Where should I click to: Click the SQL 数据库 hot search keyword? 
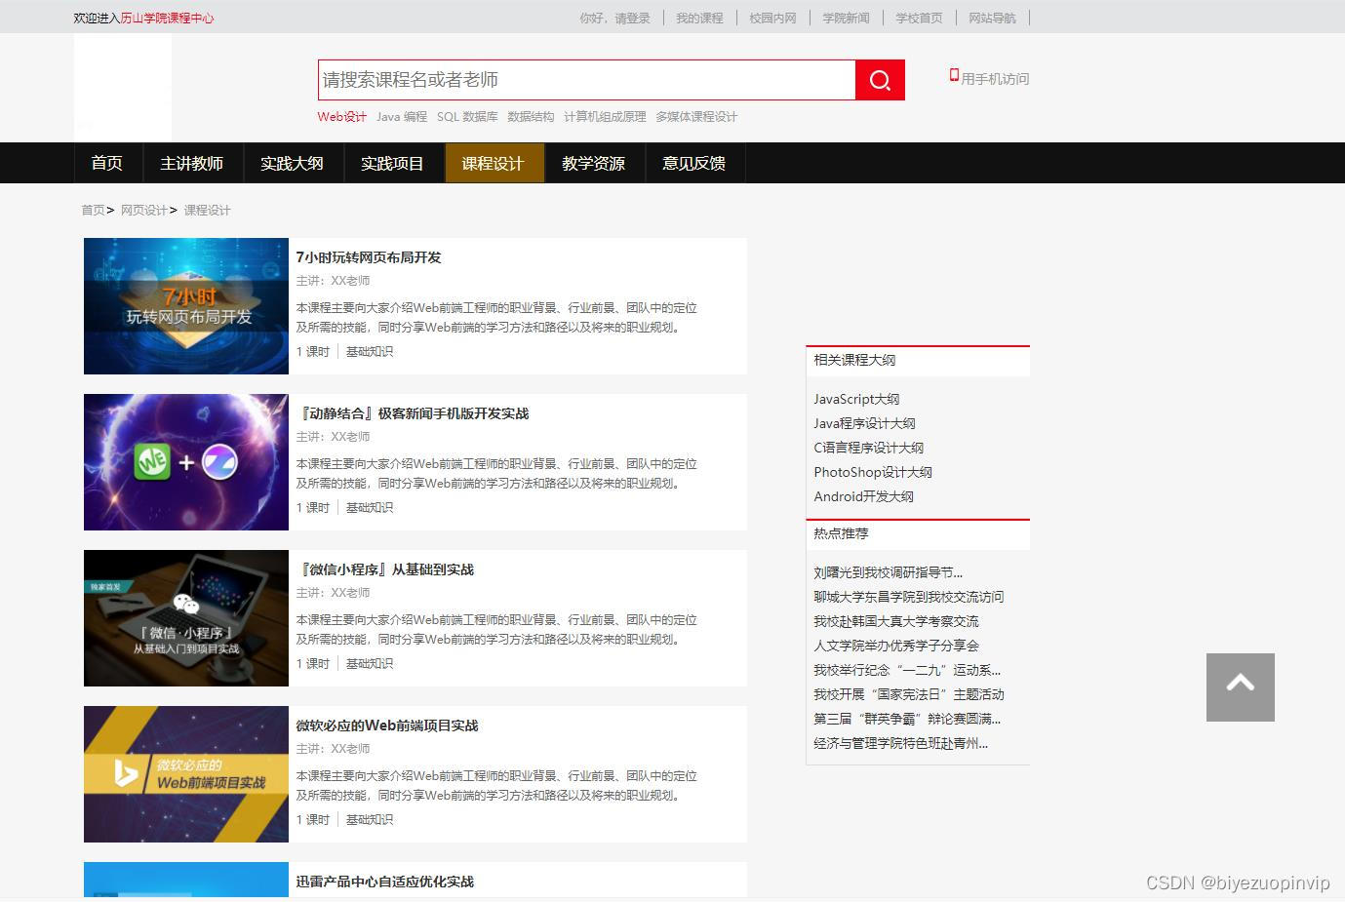pyautogui.click(x=467, y=116)
